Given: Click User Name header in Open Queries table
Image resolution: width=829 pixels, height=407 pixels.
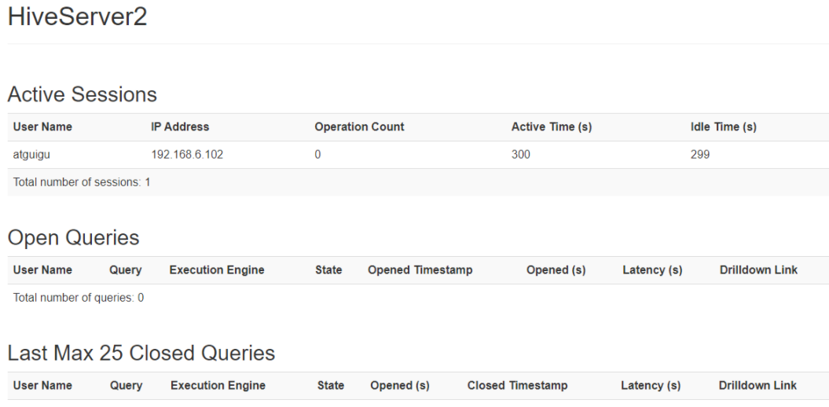Looking at the screenshot, I should [42, 270].
